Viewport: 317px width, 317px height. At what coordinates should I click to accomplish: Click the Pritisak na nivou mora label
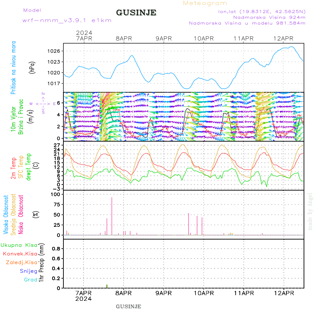coord(13,68)
